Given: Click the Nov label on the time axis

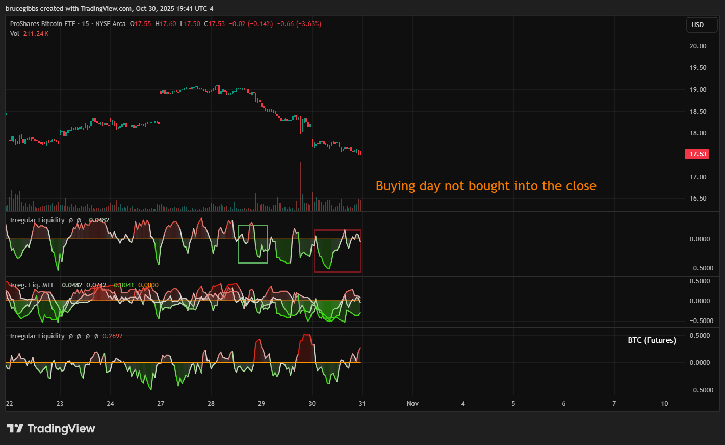Looking at the screenshot, I should pyautogui.click(x=412, y=404).
